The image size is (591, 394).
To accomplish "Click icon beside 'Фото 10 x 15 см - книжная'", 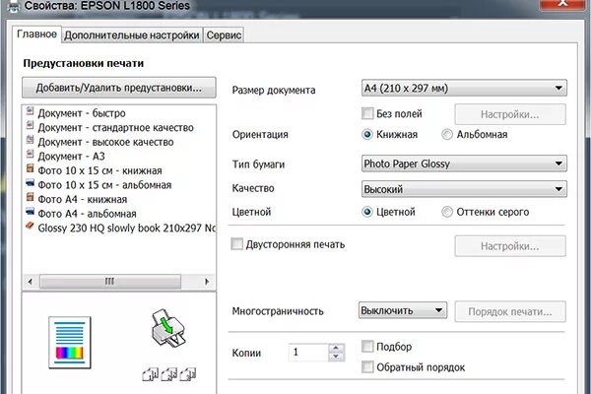I will click(30, 168).
